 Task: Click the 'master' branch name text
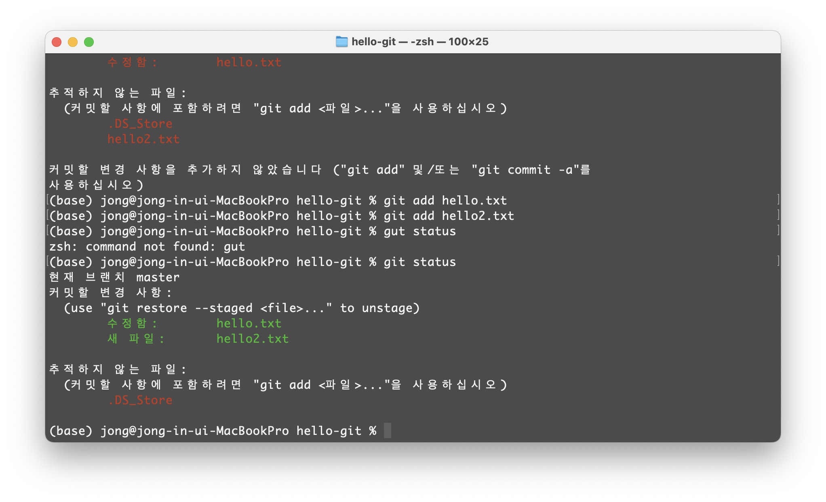pyautogui.click(x=158, y=277)
